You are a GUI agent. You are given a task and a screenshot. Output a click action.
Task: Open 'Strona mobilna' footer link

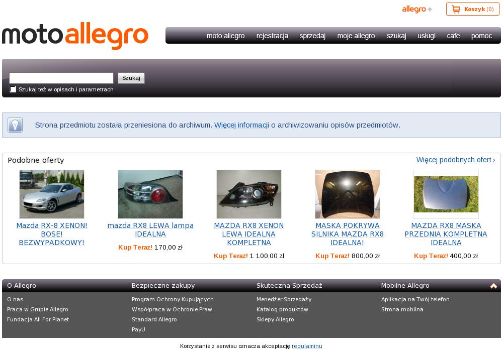[x=402, y=309]
